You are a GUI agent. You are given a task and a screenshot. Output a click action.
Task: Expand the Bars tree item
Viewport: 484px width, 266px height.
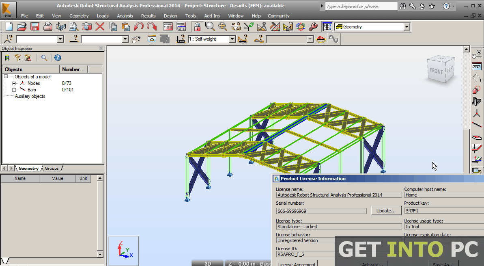(x=14, y=90)
